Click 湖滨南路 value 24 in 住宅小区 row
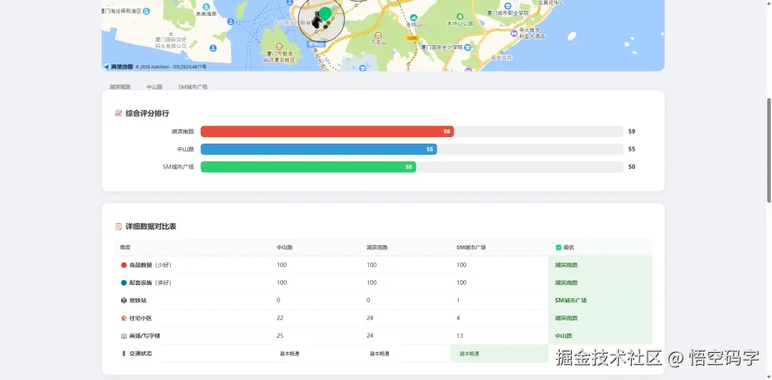 370,318
